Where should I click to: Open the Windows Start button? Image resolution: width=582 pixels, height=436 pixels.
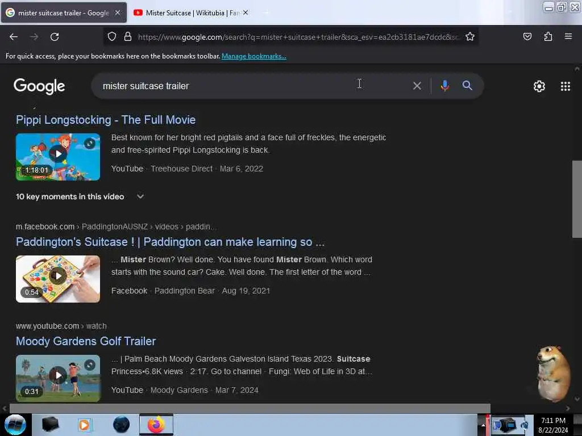click(15, 425)
